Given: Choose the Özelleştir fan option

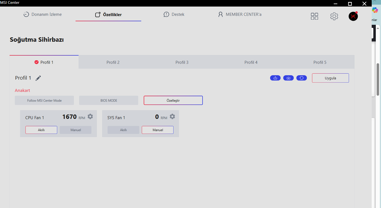Looking at the screenshot, I should 173,100.
